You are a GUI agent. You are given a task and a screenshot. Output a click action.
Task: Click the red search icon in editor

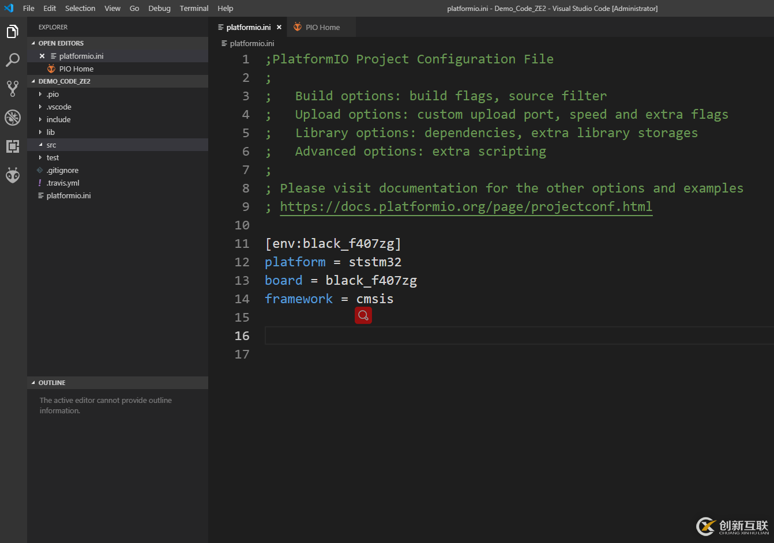(363, 315)
